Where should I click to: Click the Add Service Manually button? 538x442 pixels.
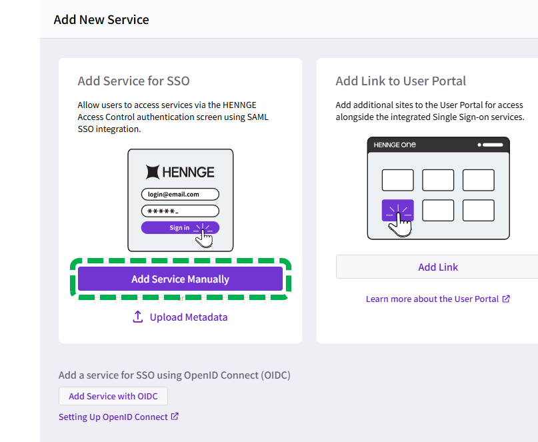pyautogui.click(x=180, y=279)
